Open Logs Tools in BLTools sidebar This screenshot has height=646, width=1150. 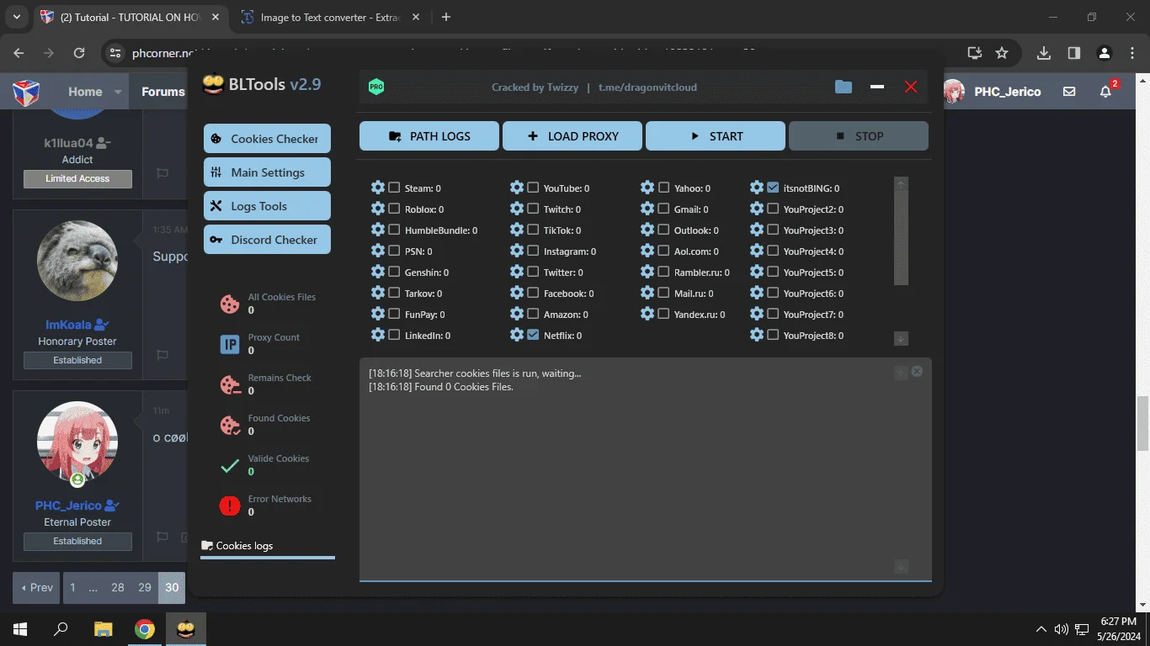coord(267,206)
